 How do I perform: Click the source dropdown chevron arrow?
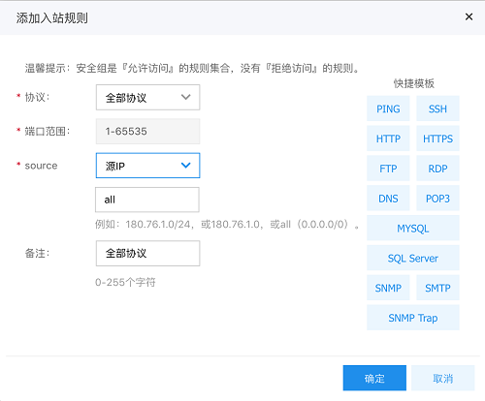(x=185, y=166)
